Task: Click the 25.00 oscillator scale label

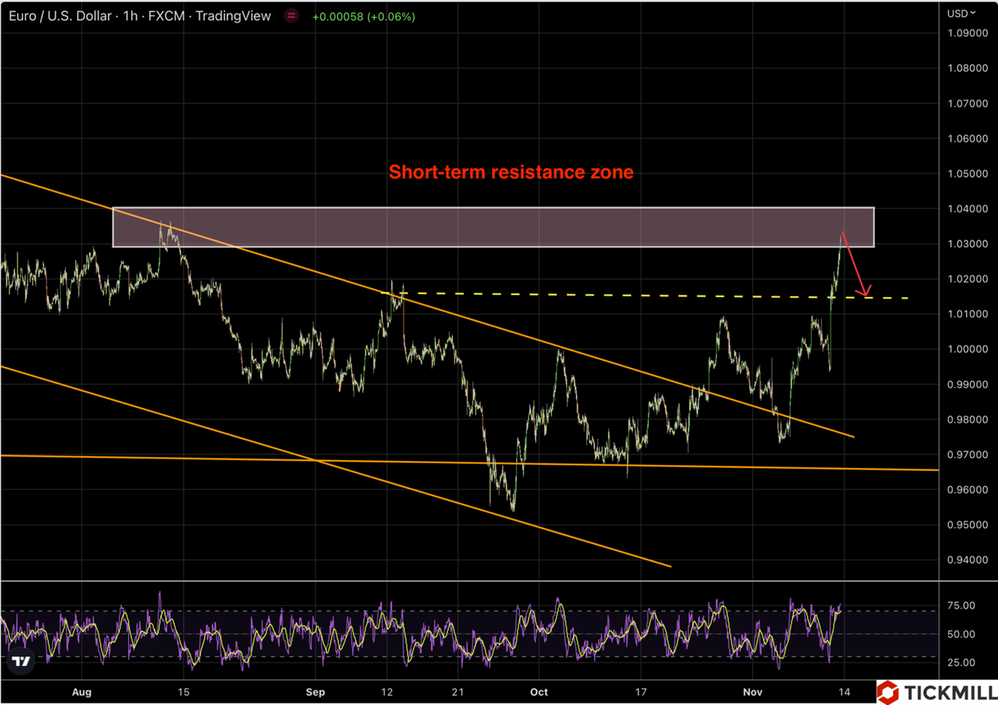Action: click(x=961, y=662)
